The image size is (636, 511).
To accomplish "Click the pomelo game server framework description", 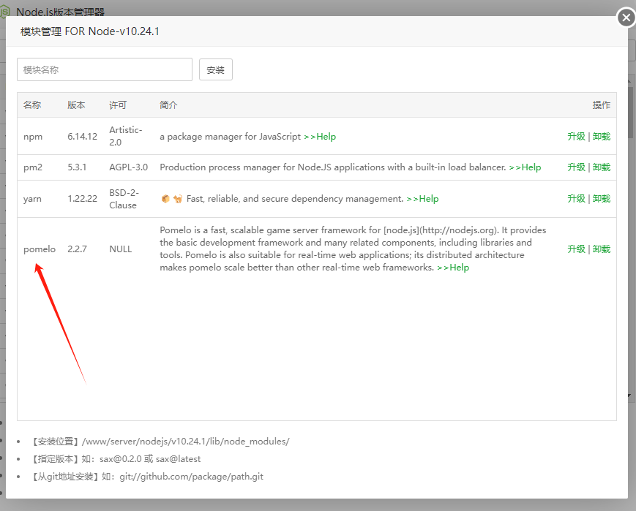I will coord(353,249).
